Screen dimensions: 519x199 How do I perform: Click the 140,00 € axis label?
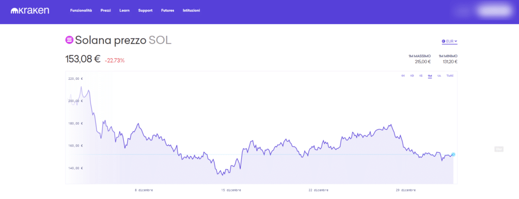tap(76, 168)
